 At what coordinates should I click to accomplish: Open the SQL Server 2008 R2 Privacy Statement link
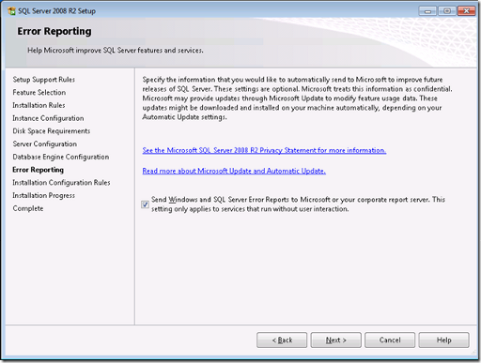pyautogui.click(x=264, y=150)
